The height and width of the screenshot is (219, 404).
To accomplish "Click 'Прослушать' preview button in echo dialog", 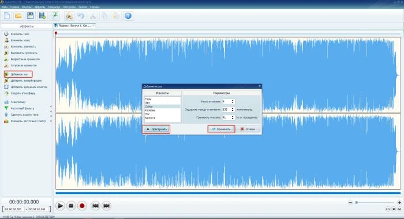I will click(x=156, y=129).
